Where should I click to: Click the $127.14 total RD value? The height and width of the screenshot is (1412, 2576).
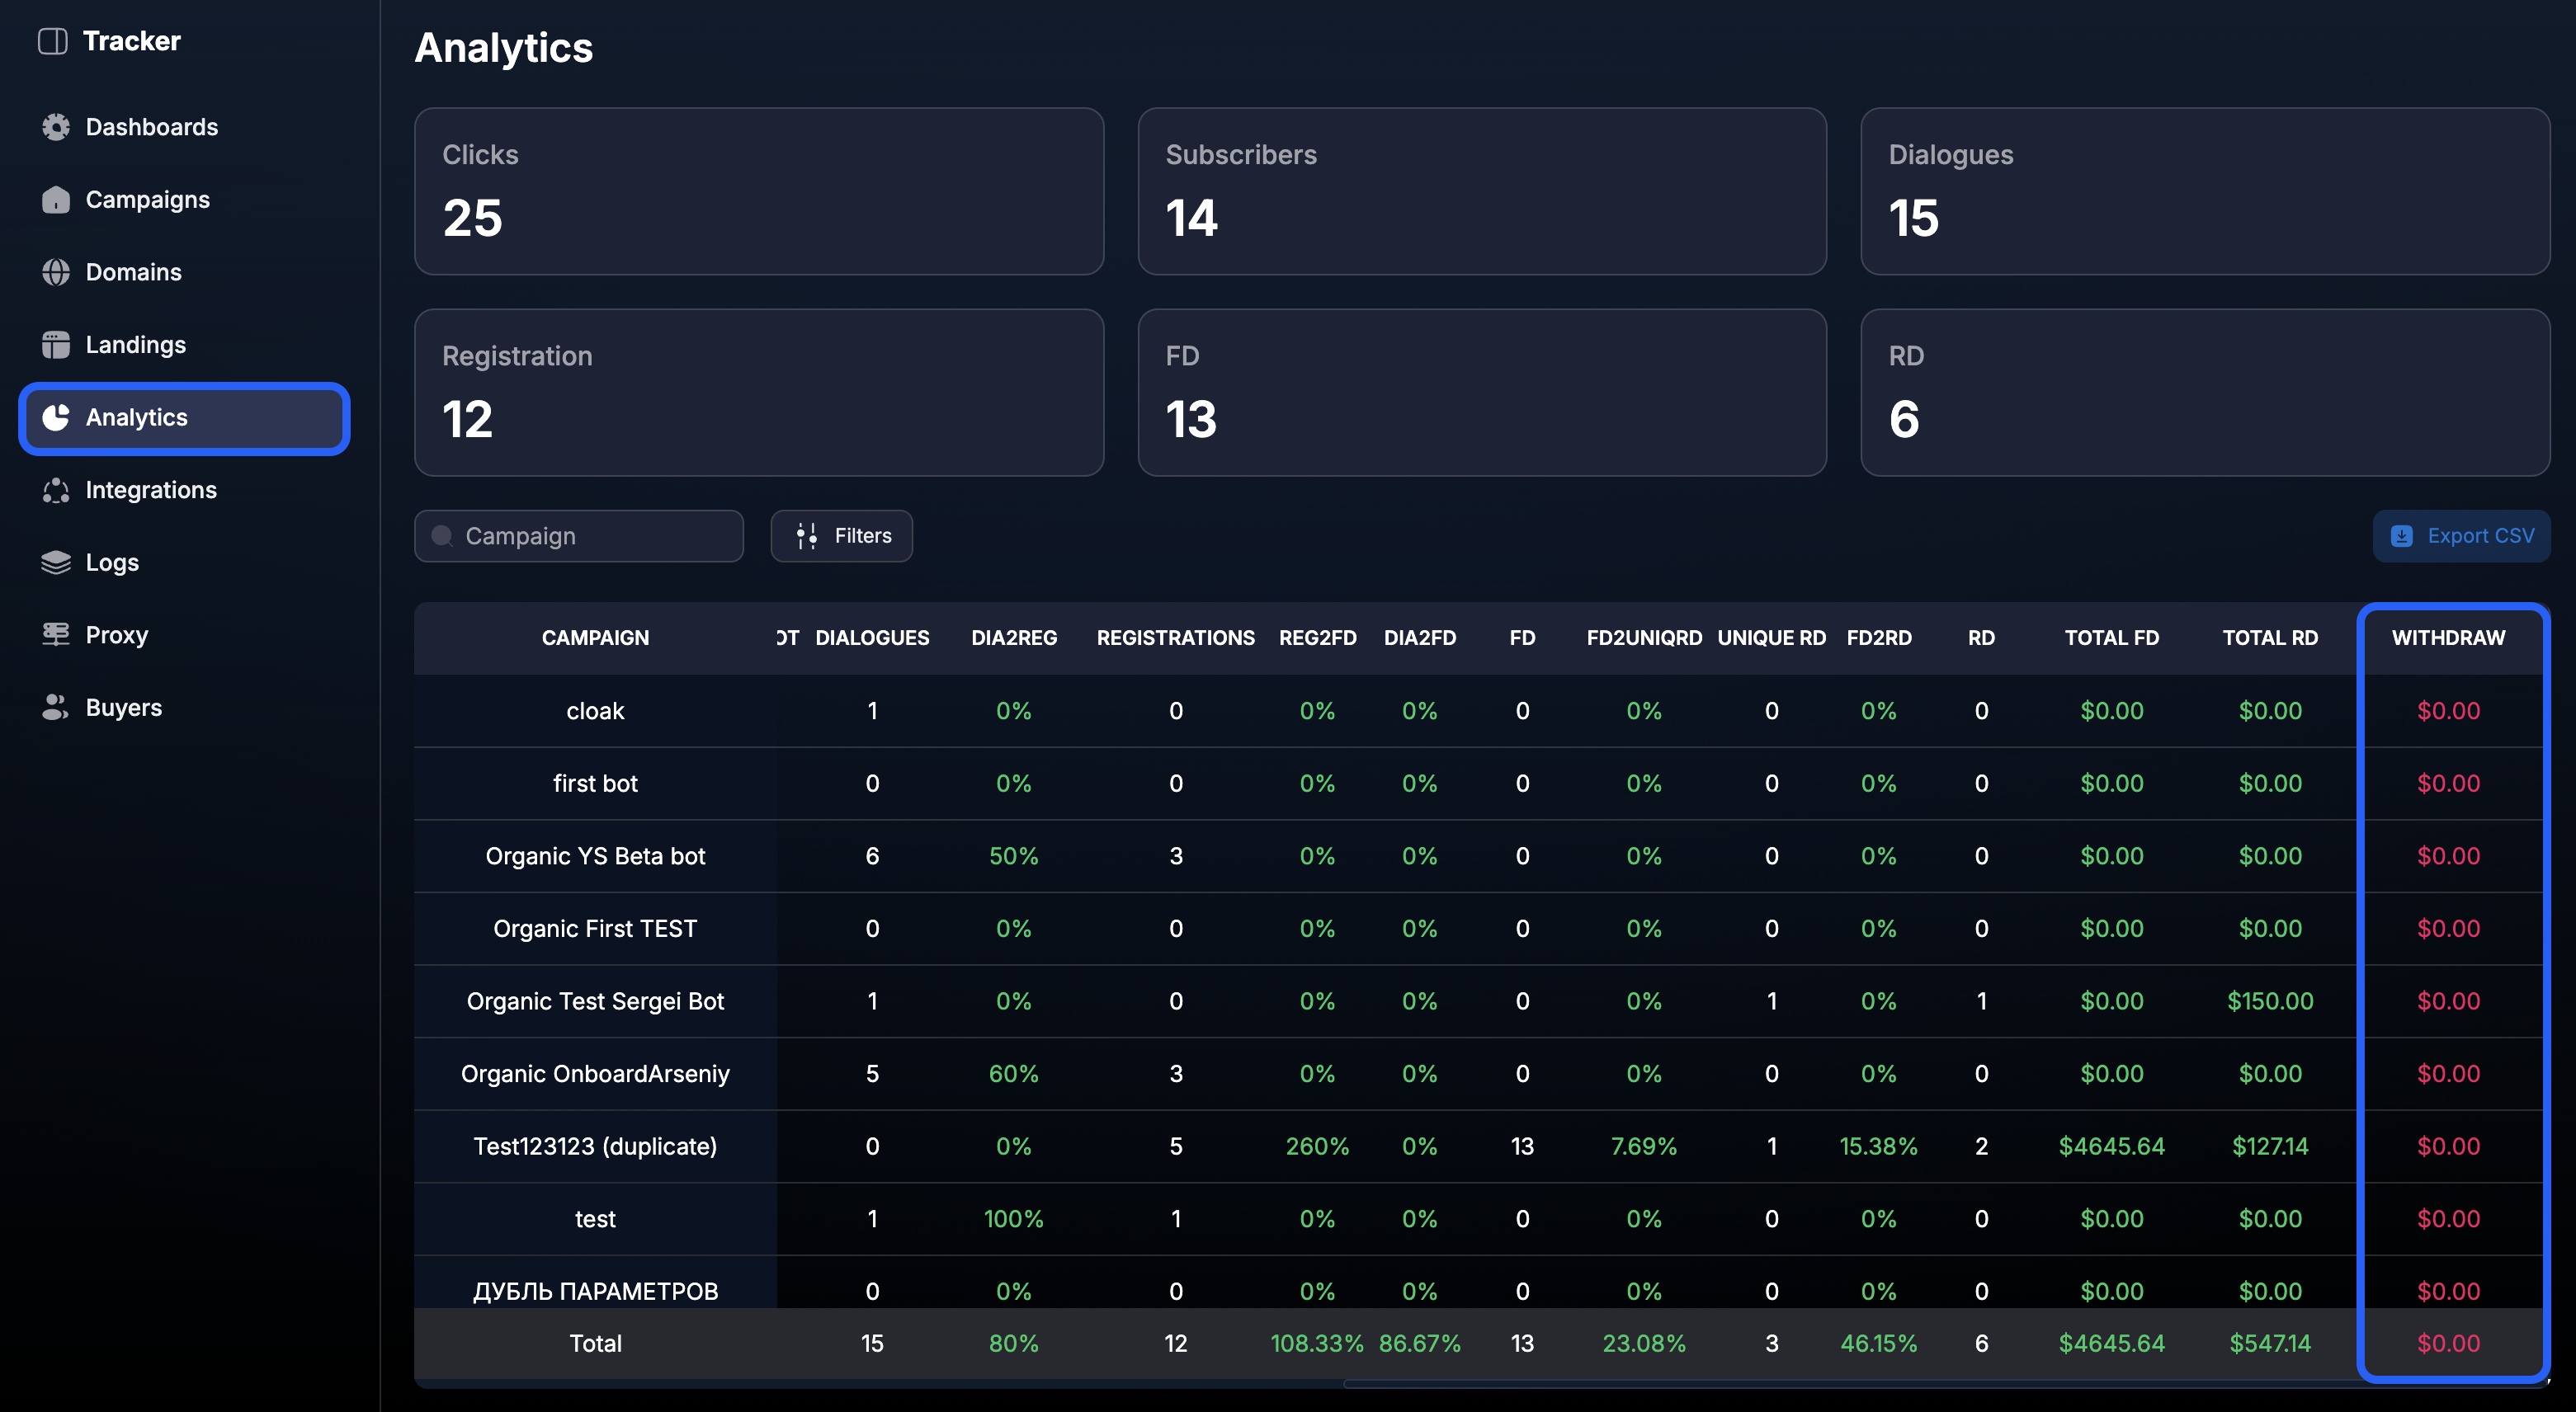2269,1146
